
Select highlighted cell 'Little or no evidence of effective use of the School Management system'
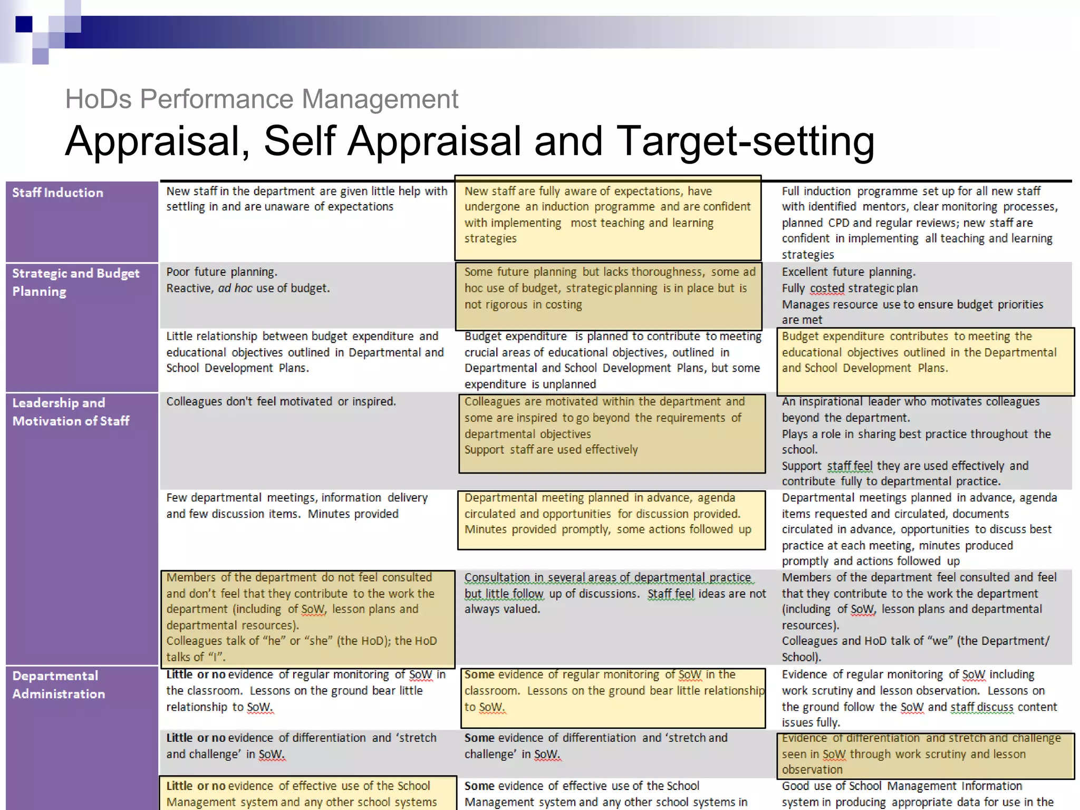[308, 793]
